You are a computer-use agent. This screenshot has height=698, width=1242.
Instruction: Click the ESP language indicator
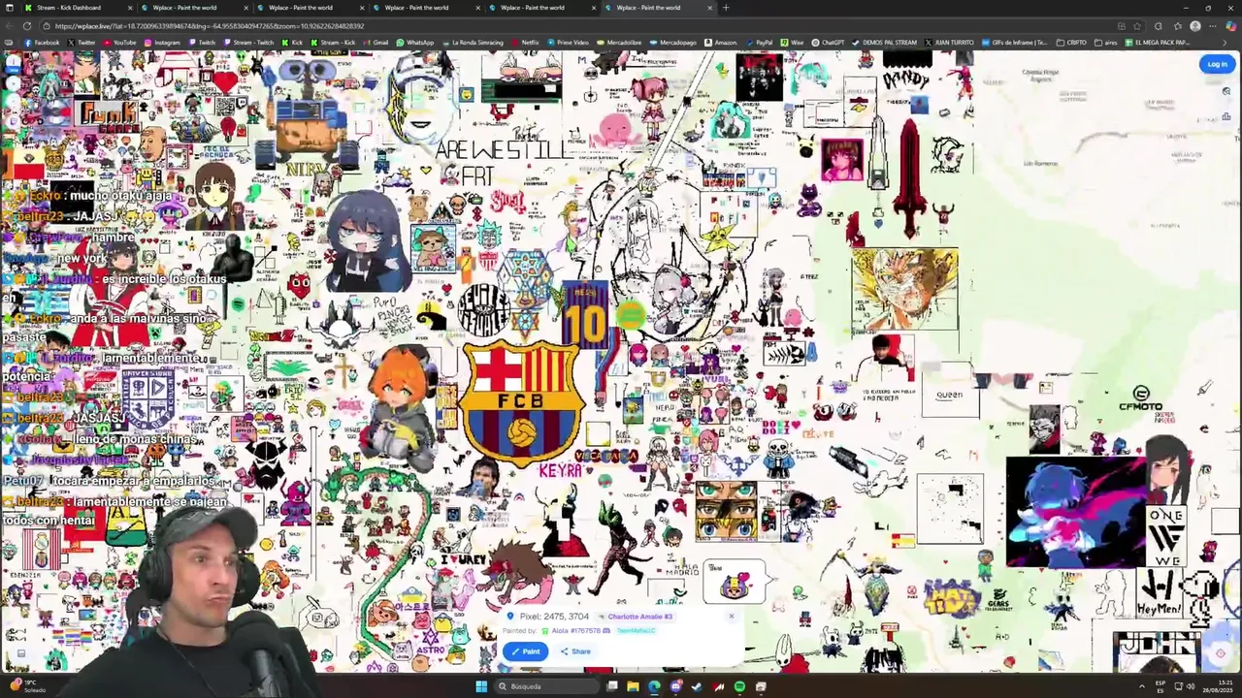coord(1160,686)
